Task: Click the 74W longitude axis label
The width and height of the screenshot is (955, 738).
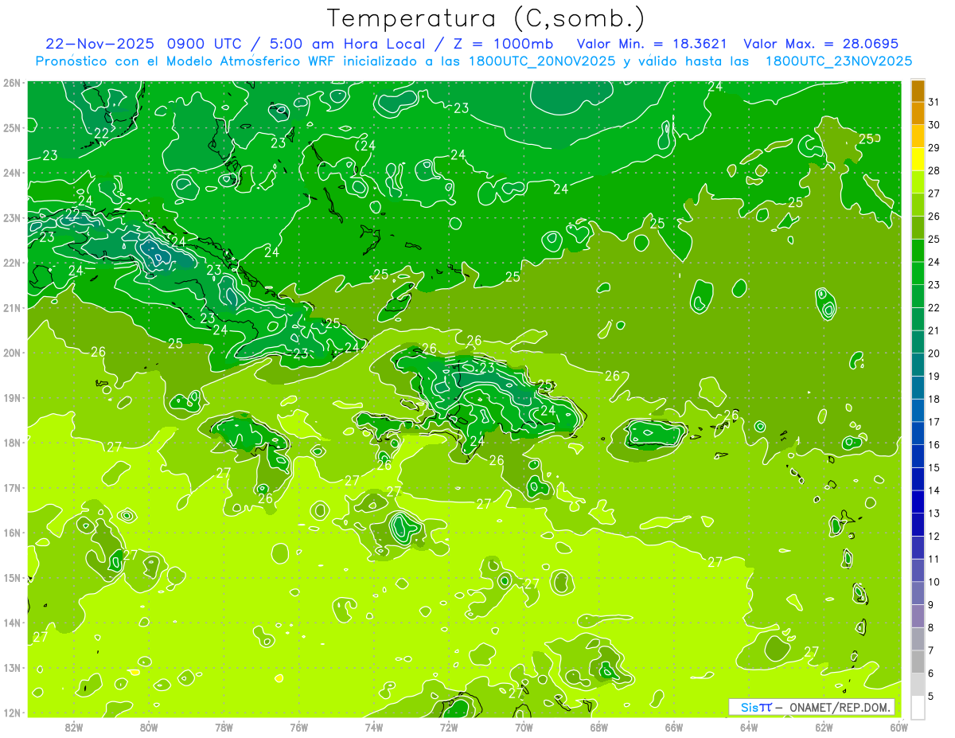Action: (x=373, y=726)
